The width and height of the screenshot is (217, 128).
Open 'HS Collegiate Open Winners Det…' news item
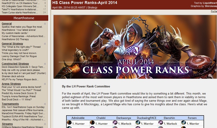point(20,6)
